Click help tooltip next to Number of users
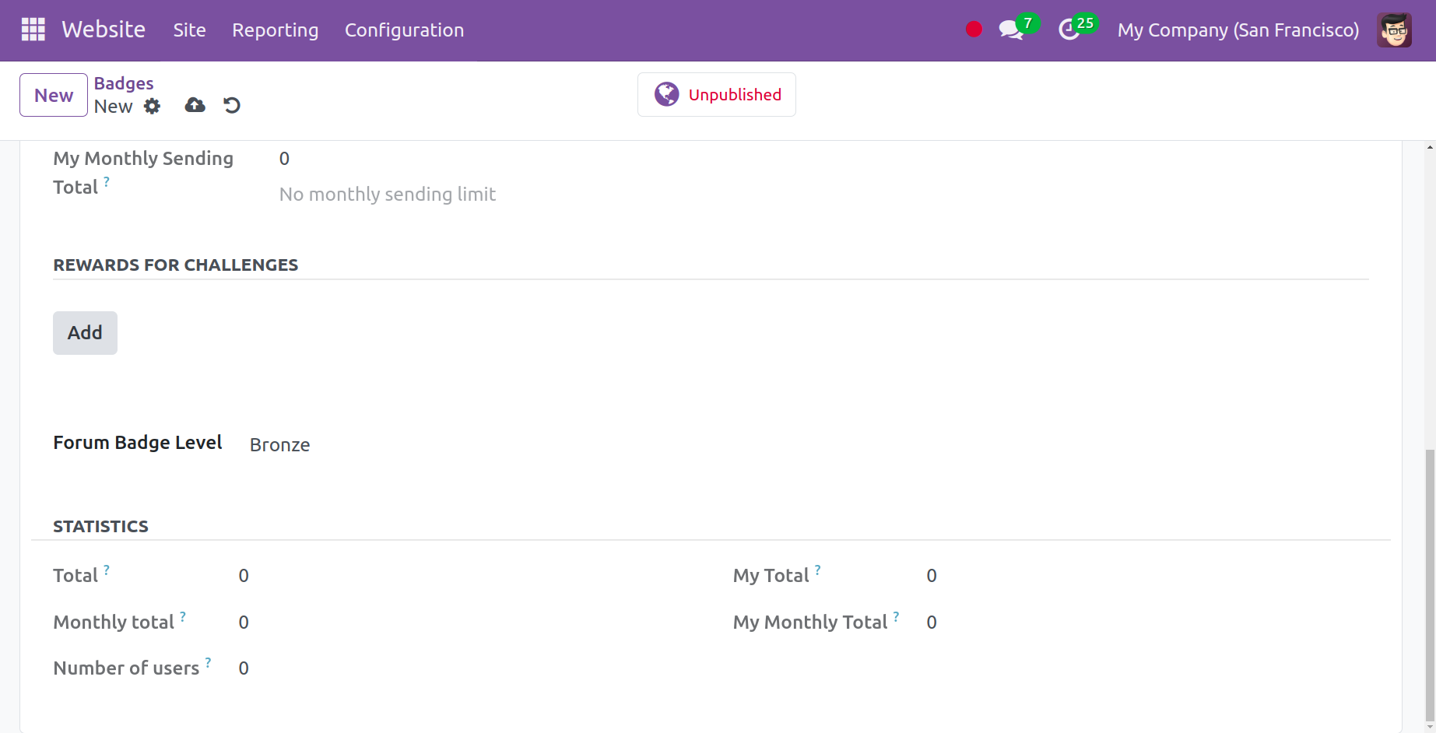Viewport: 1436px width, 733px height. (208, 662)
